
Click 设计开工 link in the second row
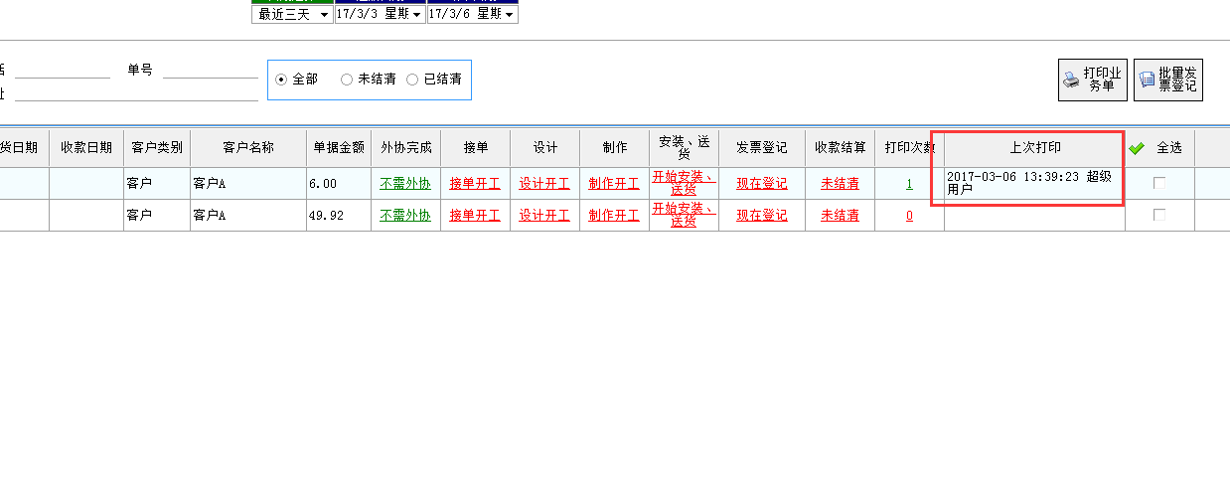point(544,216)
